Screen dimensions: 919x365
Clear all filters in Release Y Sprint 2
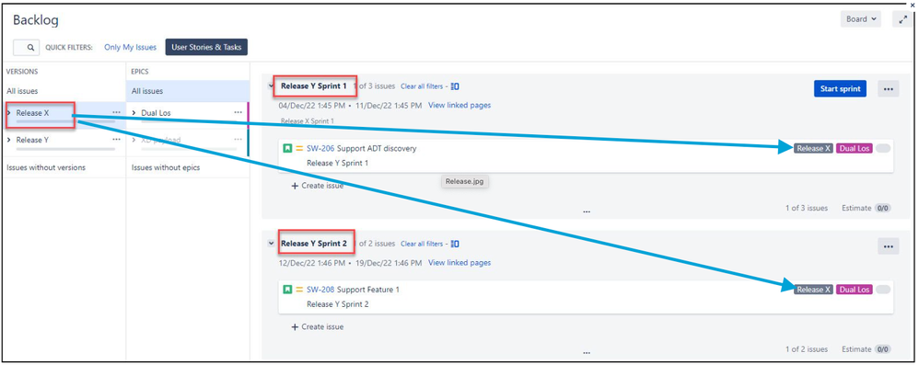click(422, 244)
